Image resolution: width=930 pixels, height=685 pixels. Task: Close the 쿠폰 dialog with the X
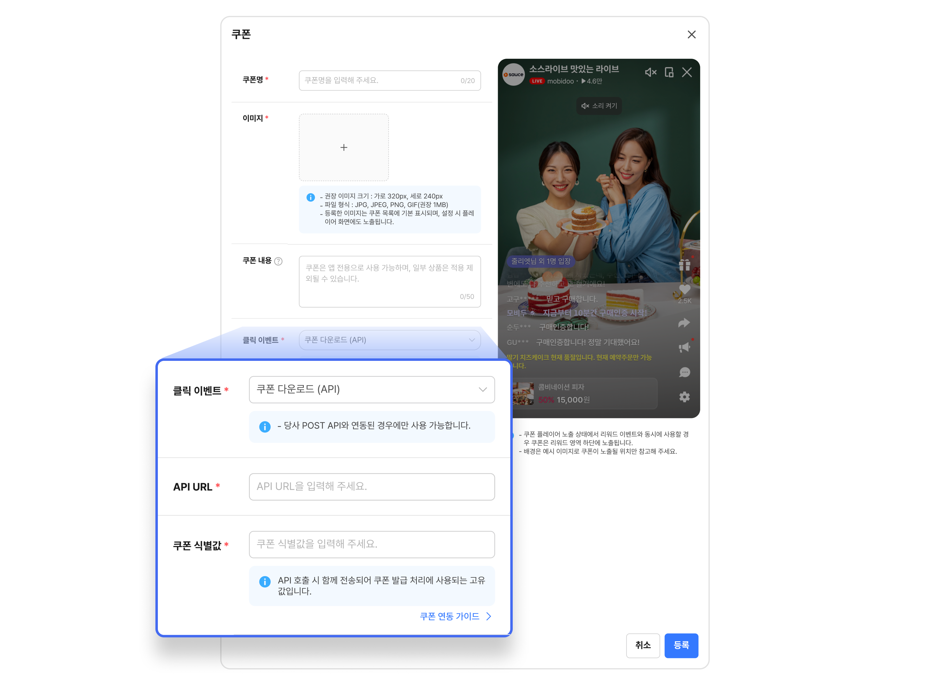coord(691,35)
